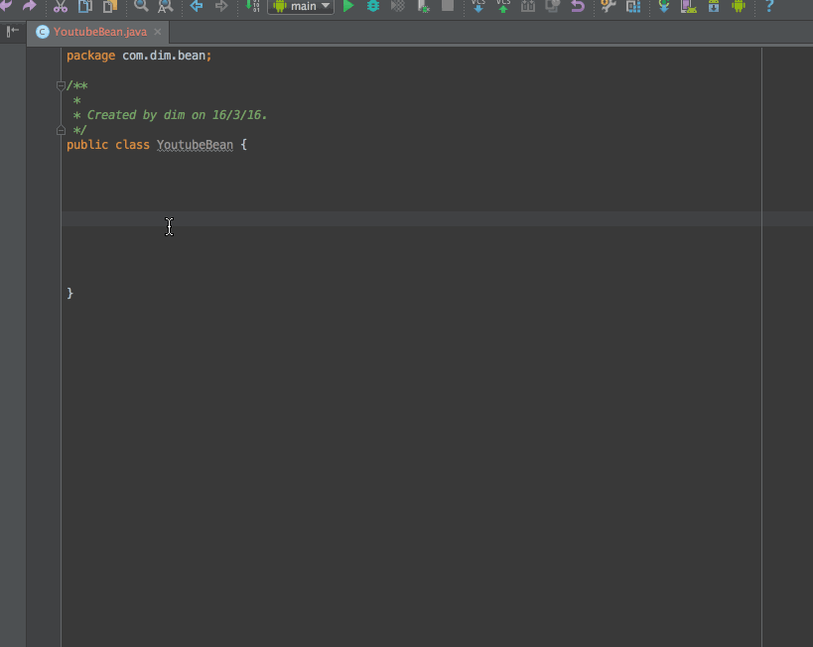Click the Show History icon
Screen dimensions: 813x647
click(553, 6)
